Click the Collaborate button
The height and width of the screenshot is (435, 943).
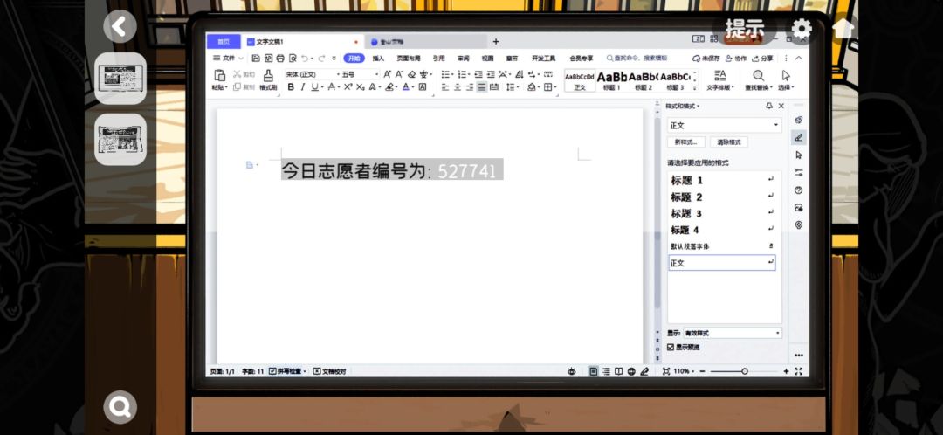pos(736,59)
